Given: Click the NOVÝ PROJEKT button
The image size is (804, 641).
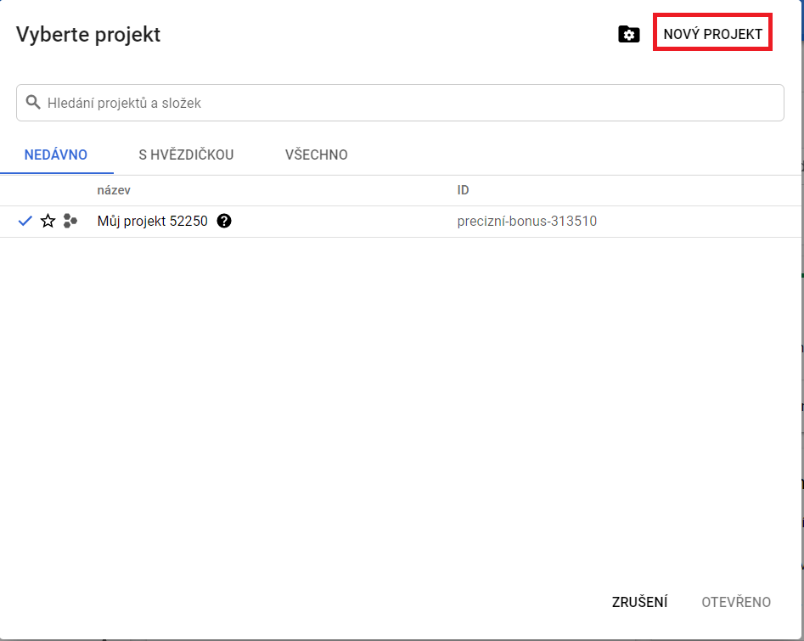Looking at the screenshot, I should pos(712,35).
